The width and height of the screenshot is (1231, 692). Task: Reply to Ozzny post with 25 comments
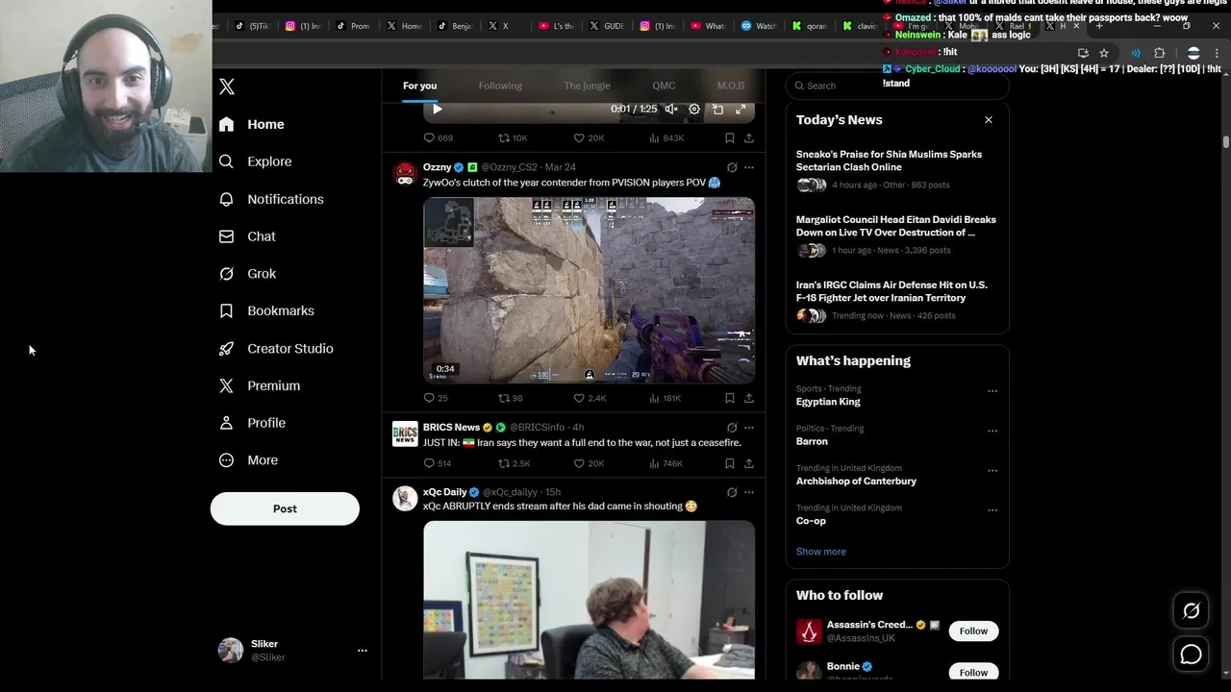tap(436, 398)
